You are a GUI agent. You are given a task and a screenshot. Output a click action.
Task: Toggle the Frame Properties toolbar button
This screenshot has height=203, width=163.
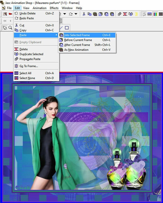click(150, 14)
